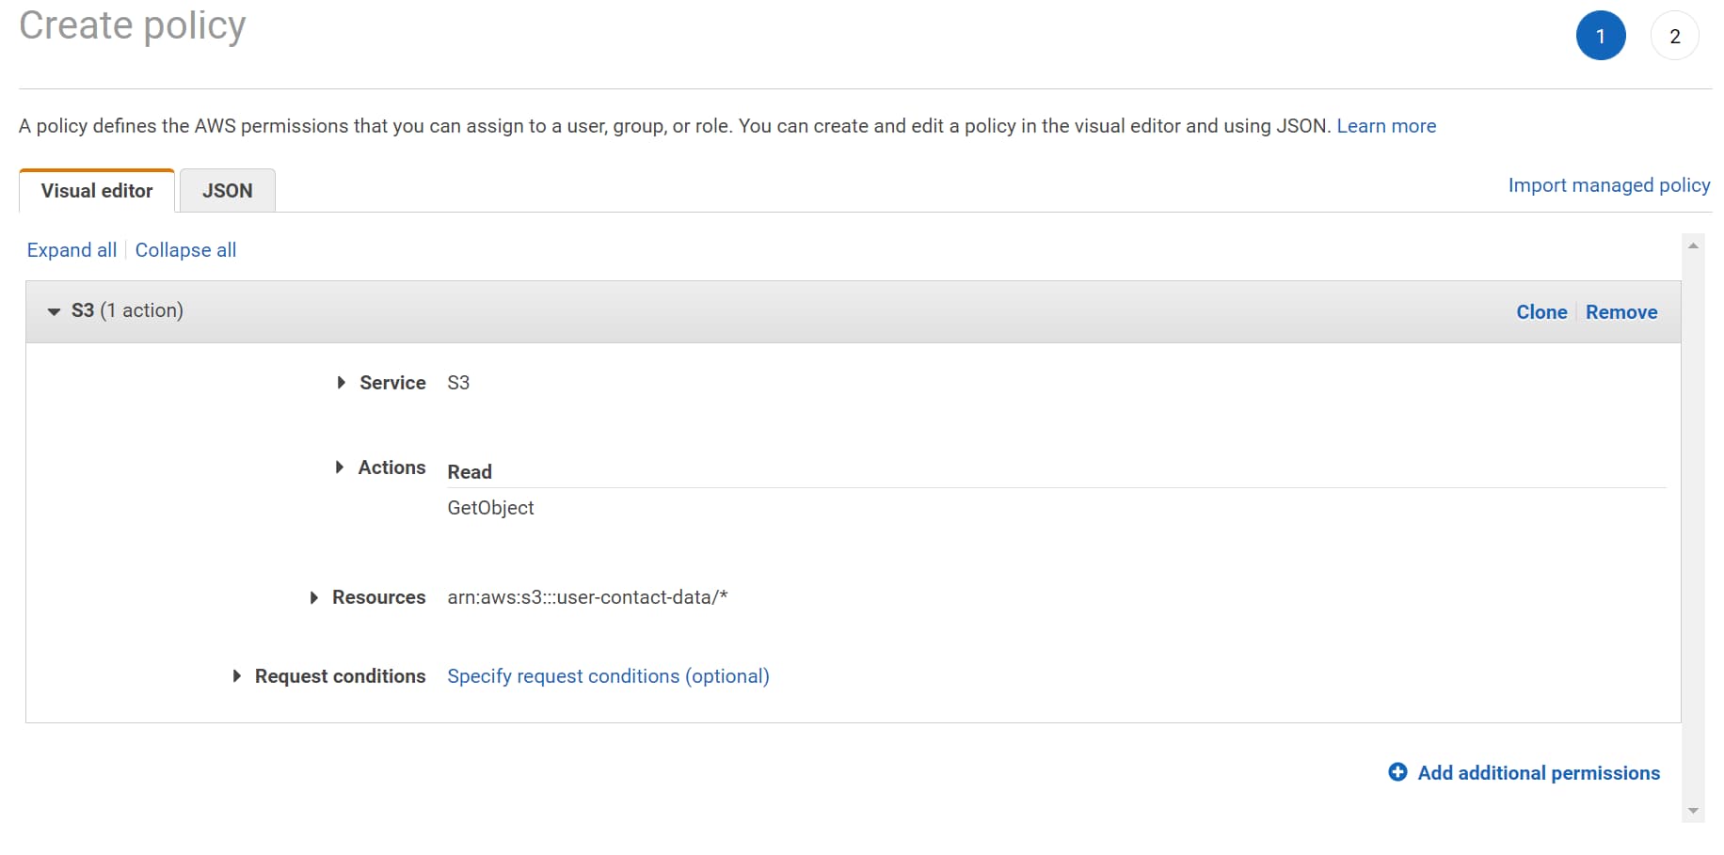The height and width of the screenshot is (855, 1724).
Task: Click the scrollbar down arrow
Action: (x=1693, y=811)
